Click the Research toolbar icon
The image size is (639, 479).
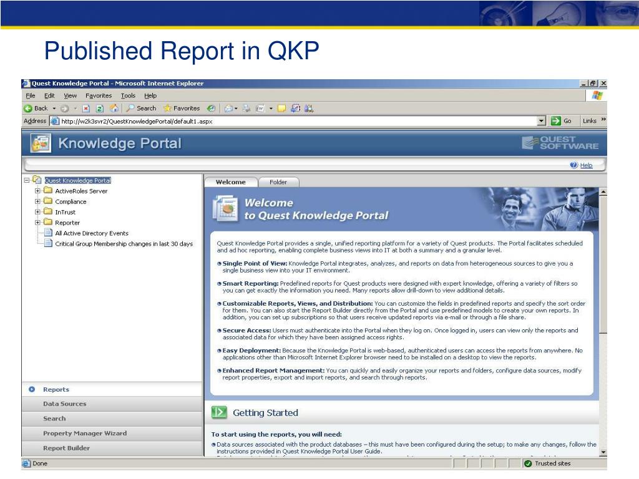tap(309, 109)
